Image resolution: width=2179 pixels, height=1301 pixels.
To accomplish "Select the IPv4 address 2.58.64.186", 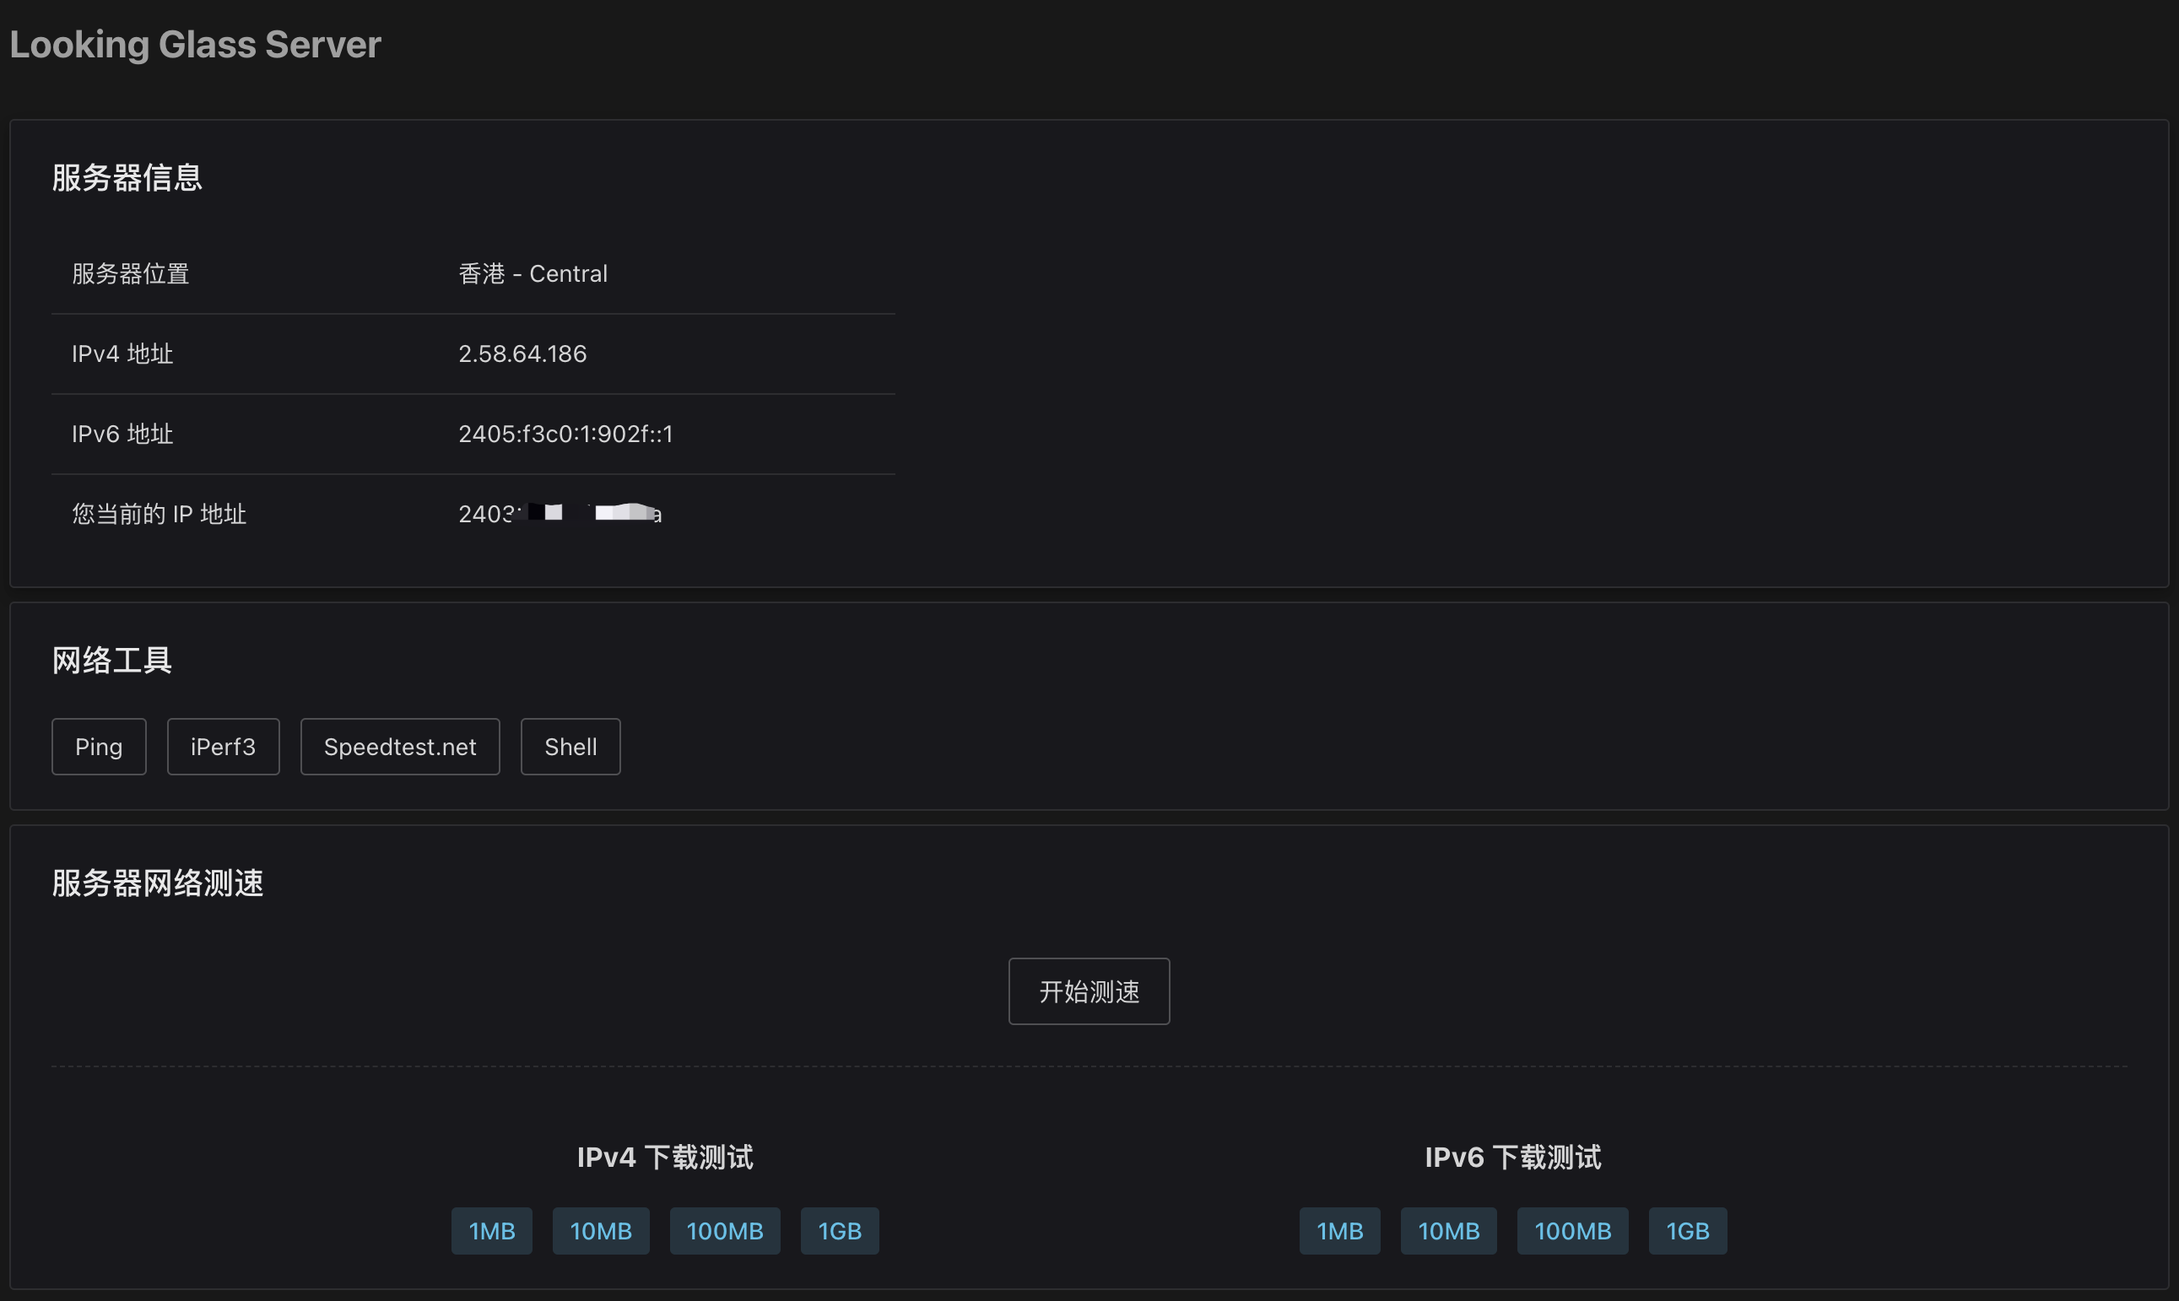I will click(x=522, y=354).
